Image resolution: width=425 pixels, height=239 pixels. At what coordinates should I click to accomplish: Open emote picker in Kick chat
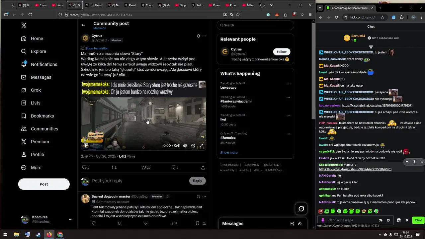(x=388, y=220)
